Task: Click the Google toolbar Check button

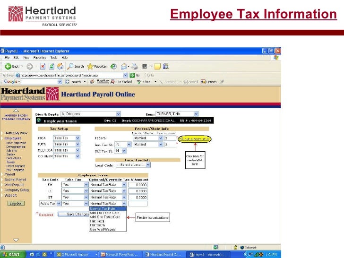Action: pyautogui.click(x=145, y=82)
